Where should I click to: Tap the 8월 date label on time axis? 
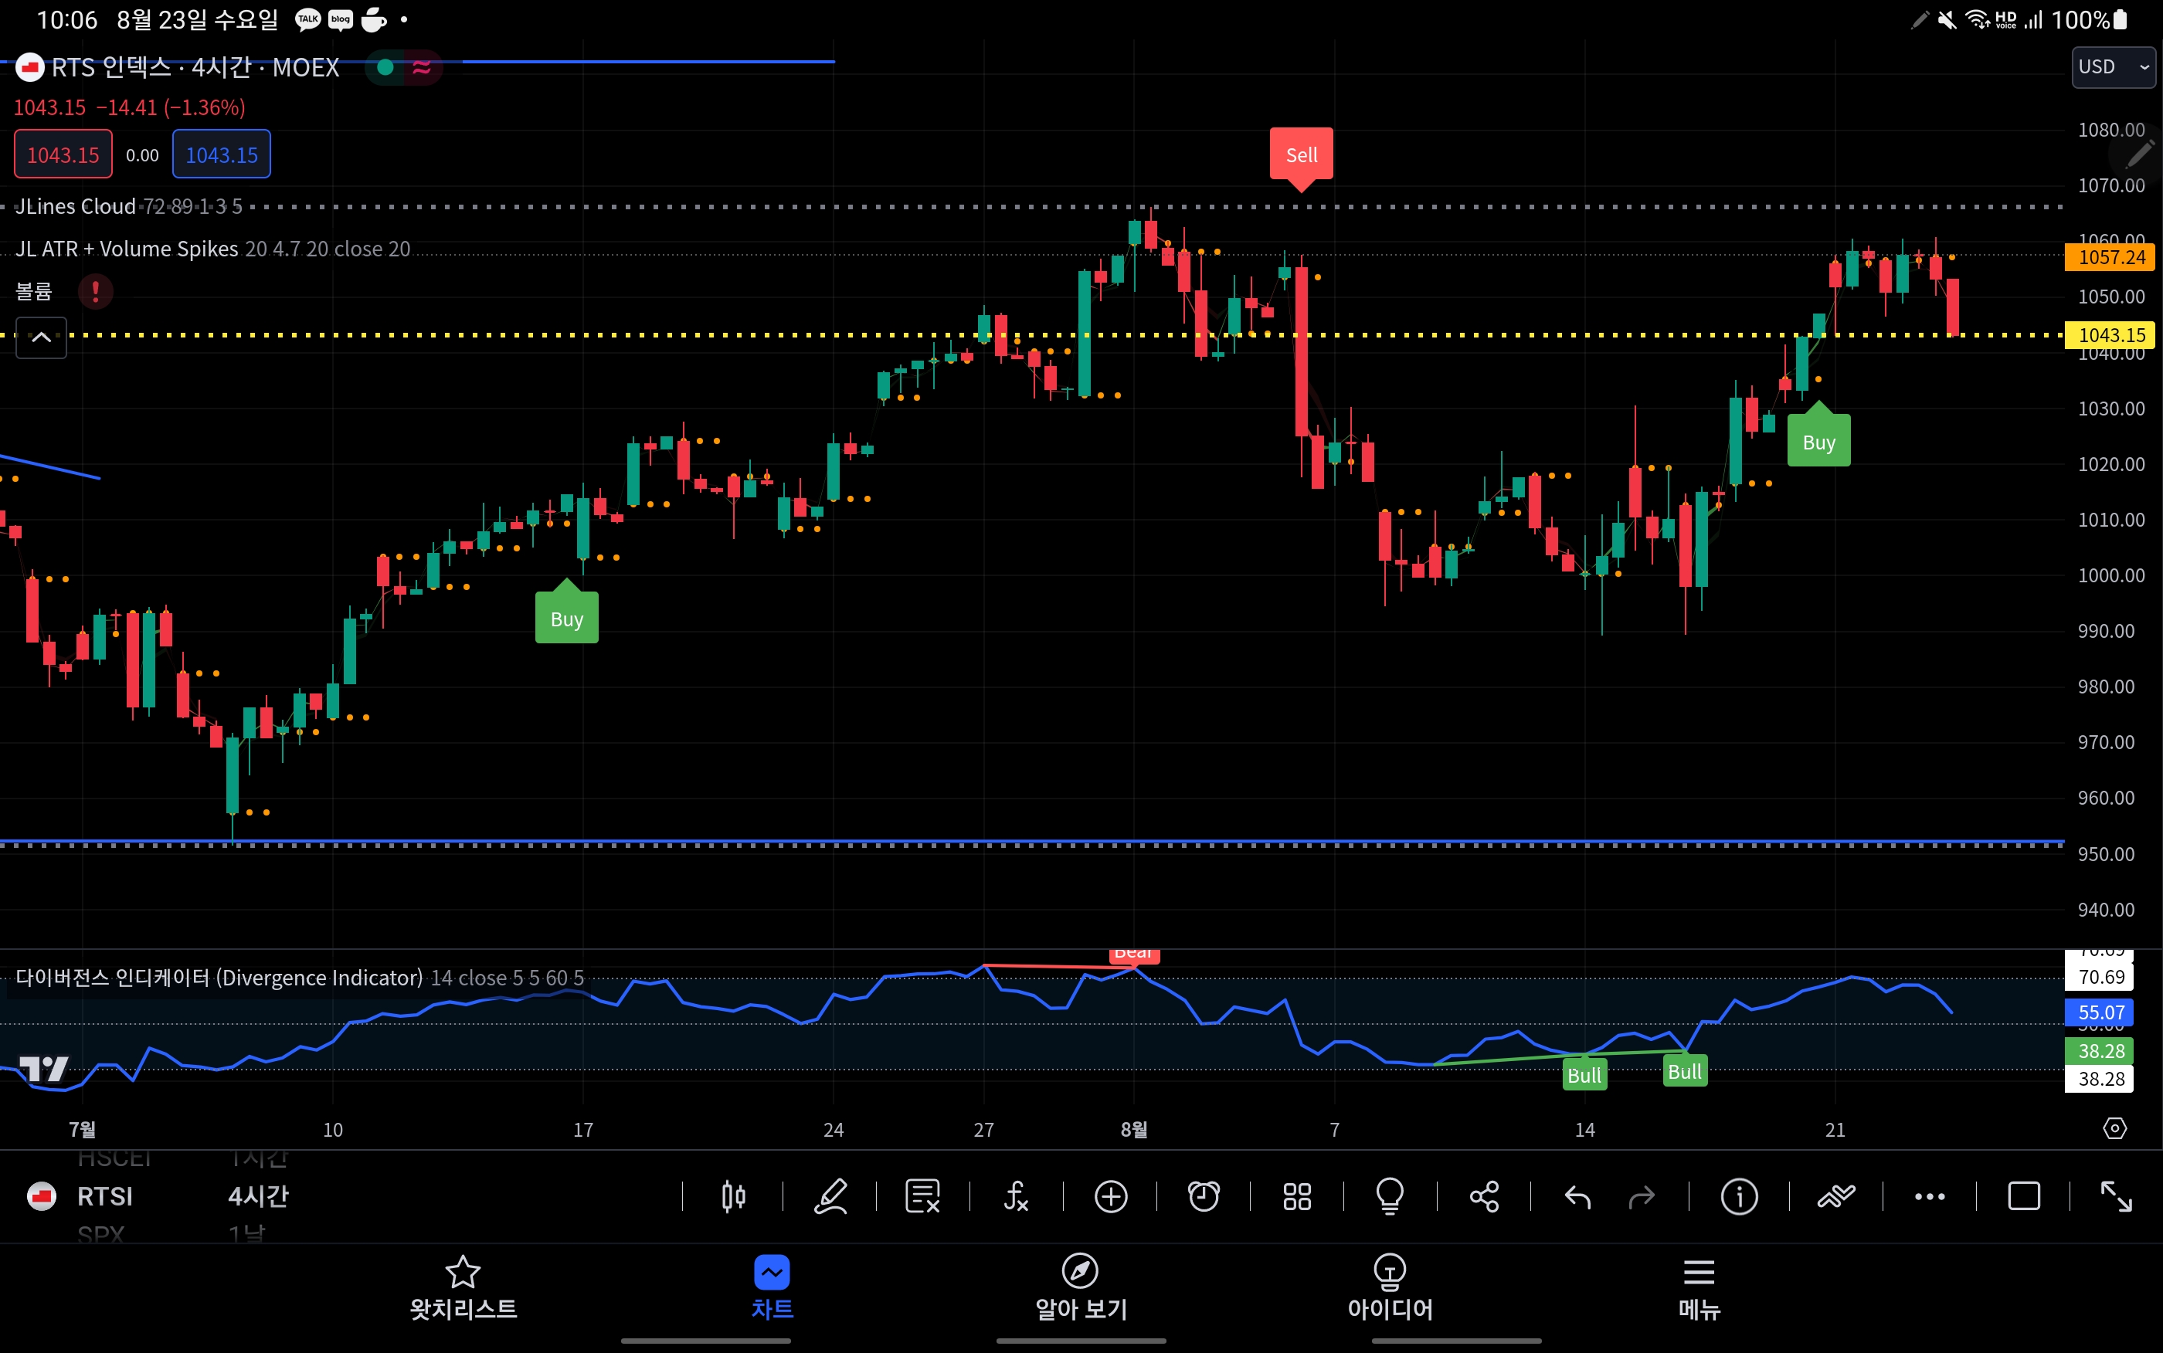tap(1134, 1129)
